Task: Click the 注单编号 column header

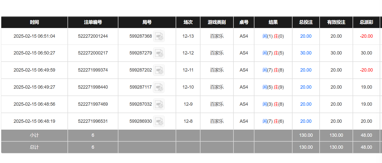Action: [93, 22]
